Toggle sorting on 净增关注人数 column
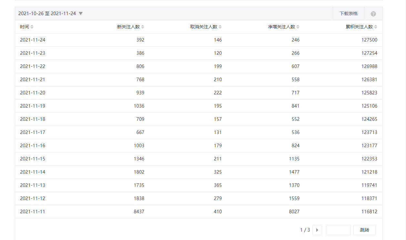 [298, 27]
